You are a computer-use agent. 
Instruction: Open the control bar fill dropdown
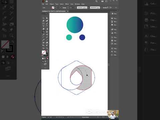55,8
